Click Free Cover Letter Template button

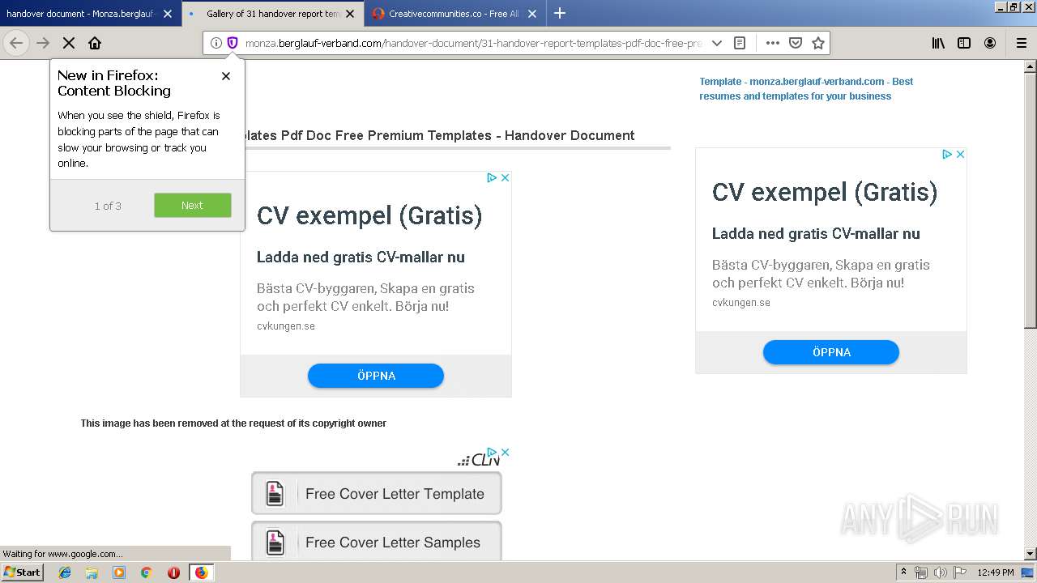[x=377, y=493]
